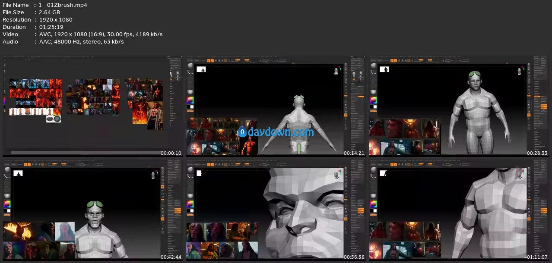Screen dimensions: 552x263
Task: Click the horizontal scrollbar in the 00:00:10 frame
Action: coord(86,152)
